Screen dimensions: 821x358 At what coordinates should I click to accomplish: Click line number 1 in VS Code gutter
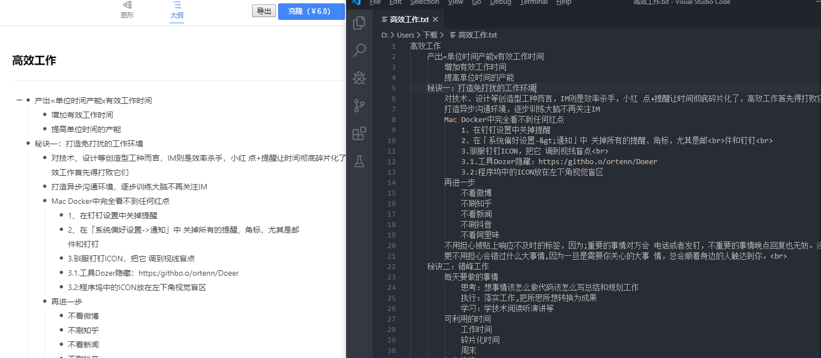pyautogui.click(x=393, y=46)
